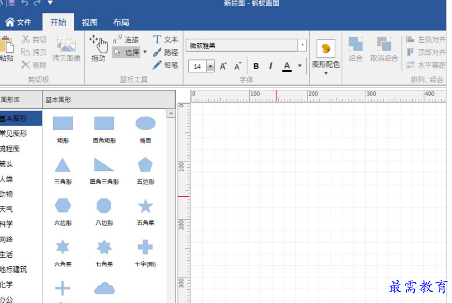Pick the Pentagon (五边形) shape
The image size is (452, 303).
(x=145, y=165)
